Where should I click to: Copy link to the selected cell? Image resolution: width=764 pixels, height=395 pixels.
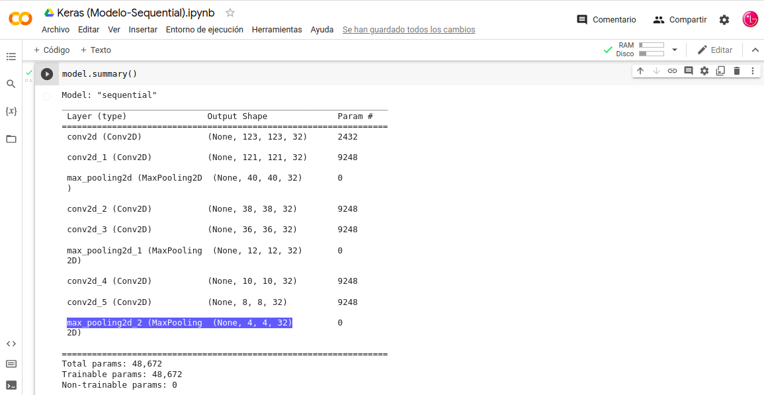(672, 71)
